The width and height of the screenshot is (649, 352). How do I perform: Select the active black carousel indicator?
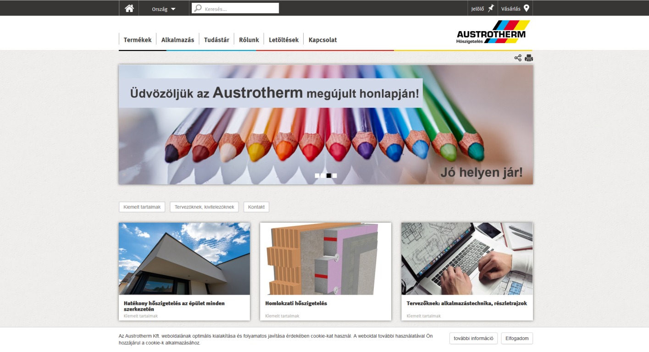pyautogui.click(x=329, y=176)
